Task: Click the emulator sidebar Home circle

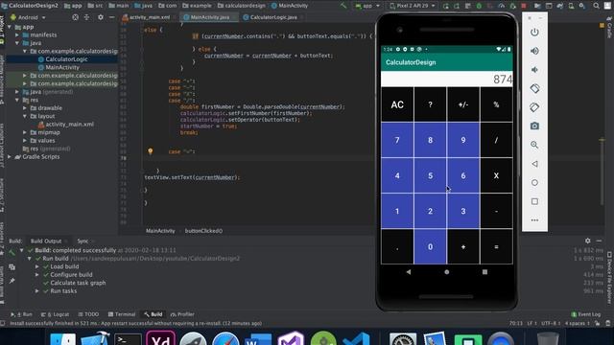Action: click(534, 183)
